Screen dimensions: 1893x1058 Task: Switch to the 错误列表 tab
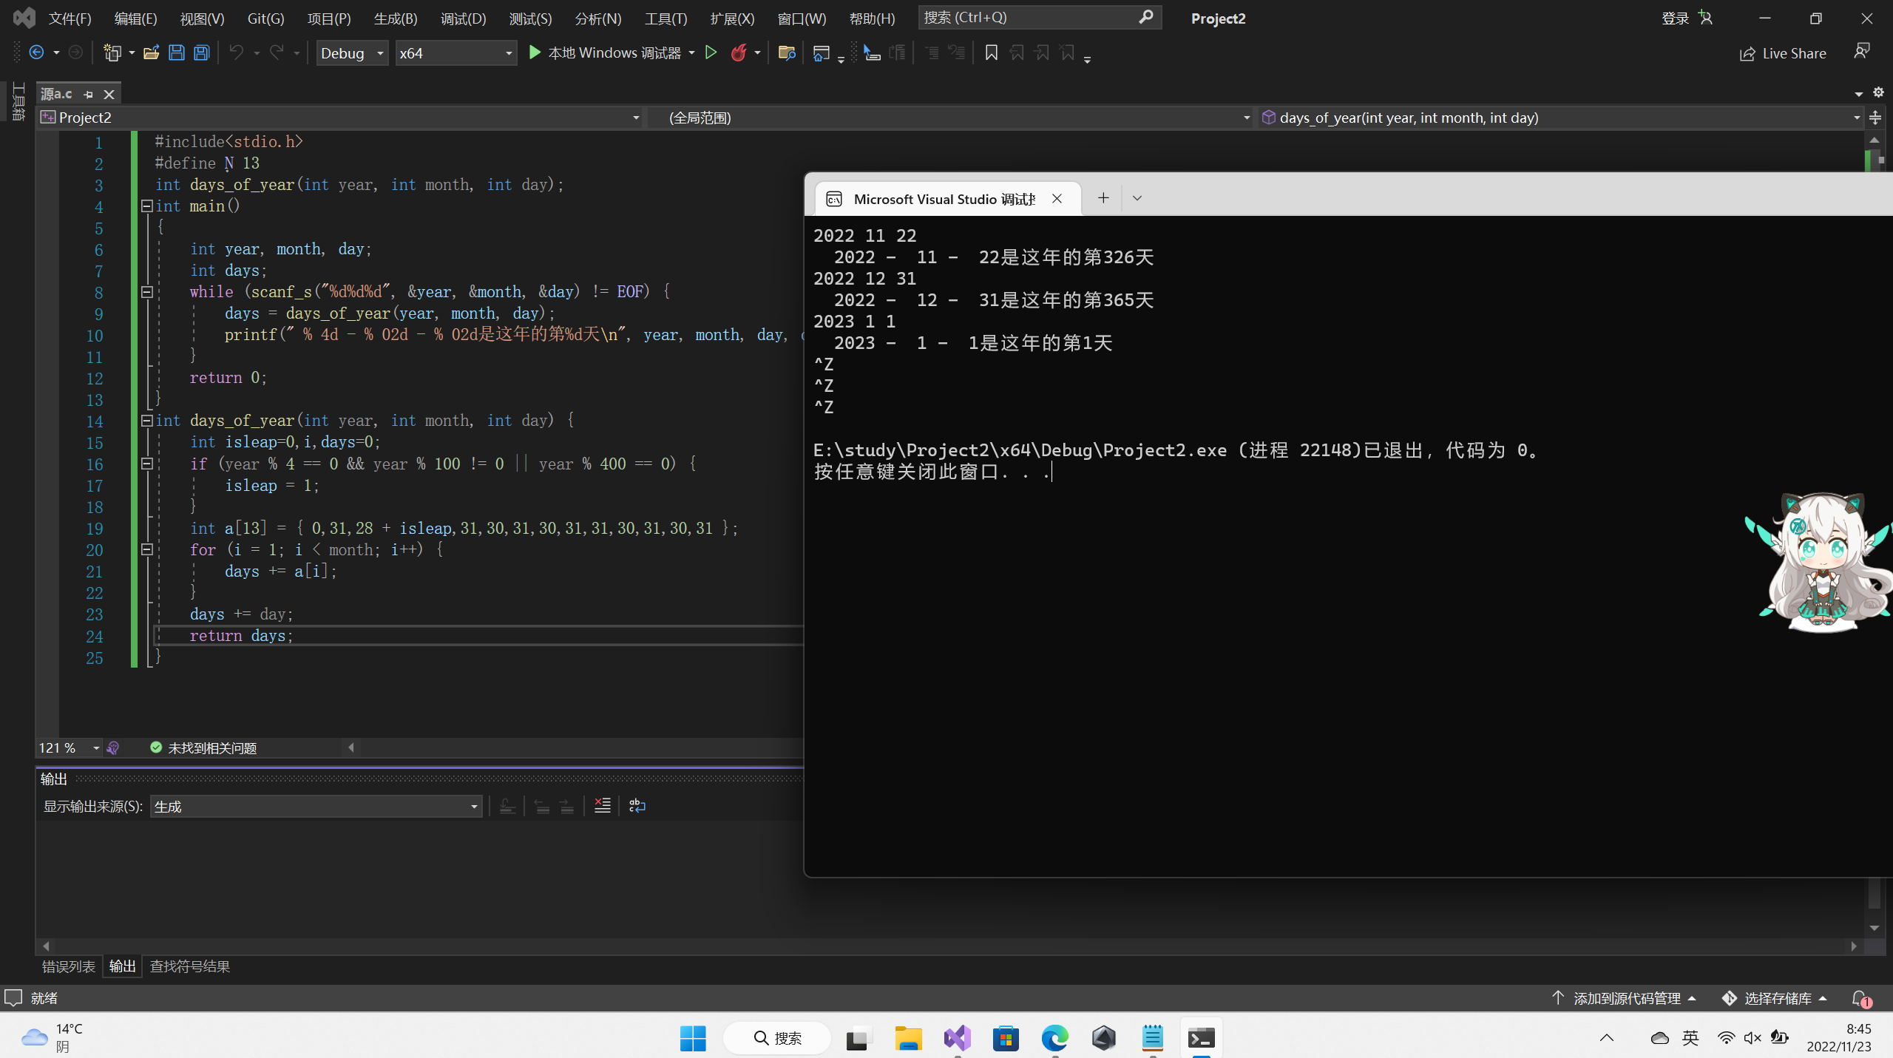[x=68, y=966]
